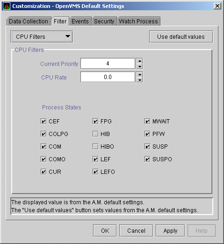Click the Current Priority input field

point(108,64)
